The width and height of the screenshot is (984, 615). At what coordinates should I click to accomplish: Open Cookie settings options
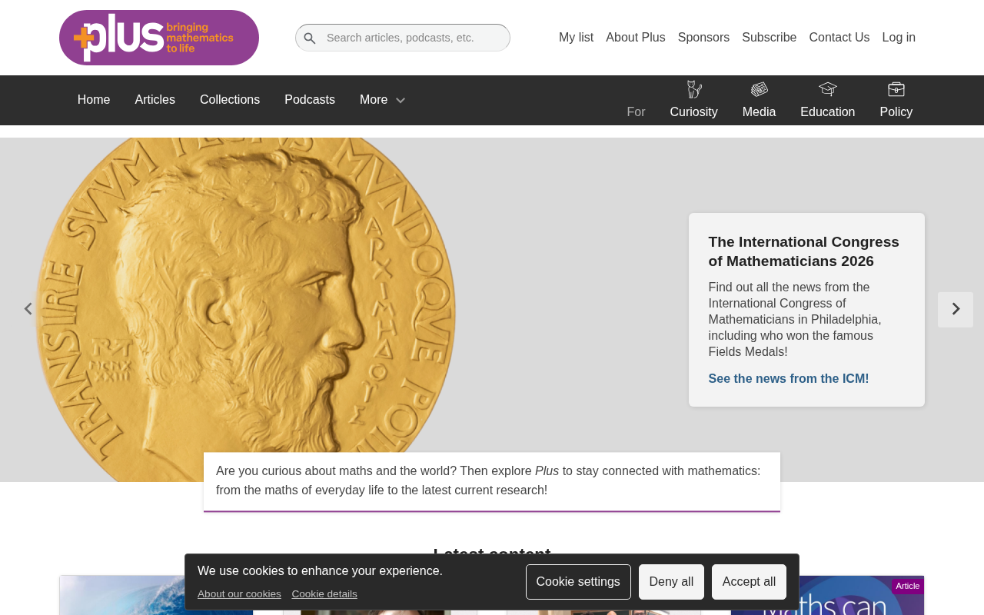(x=578, y=582)
